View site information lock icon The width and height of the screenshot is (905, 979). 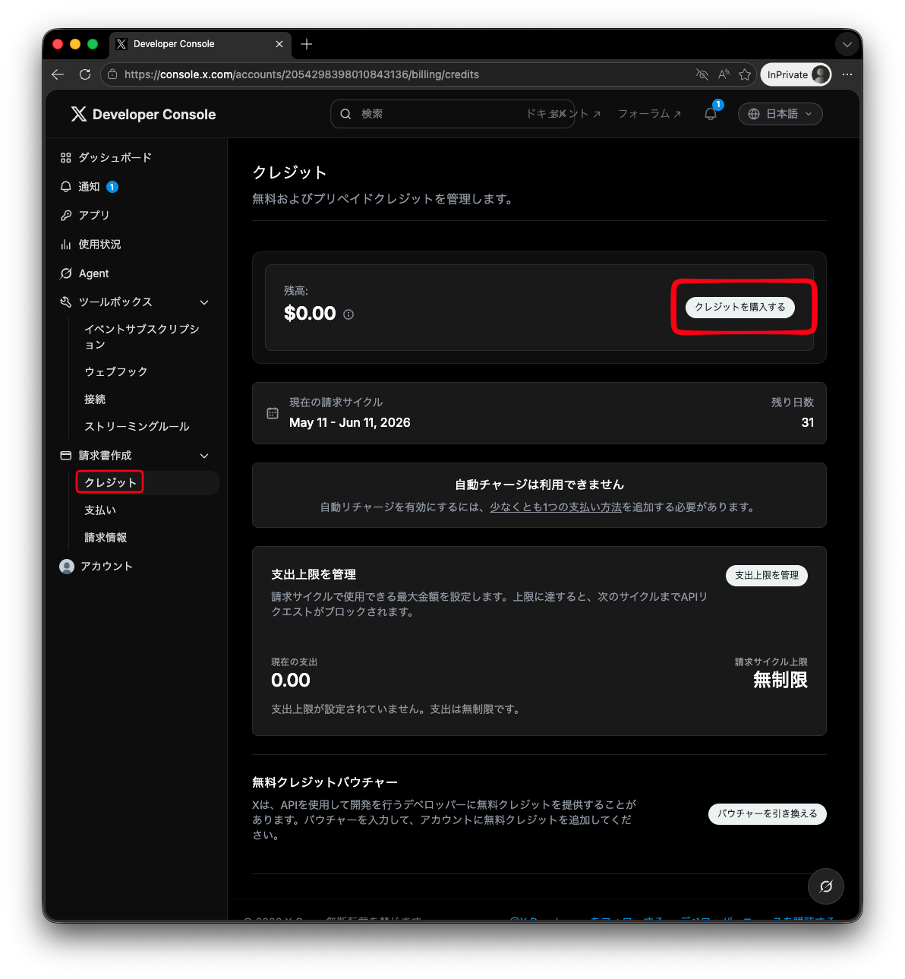[x=112, y=74]
